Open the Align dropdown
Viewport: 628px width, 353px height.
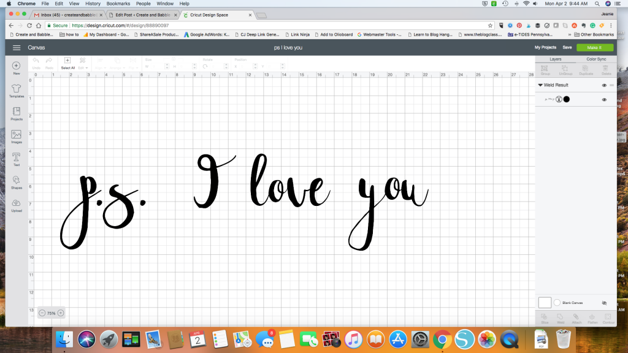tap(100, 63)
